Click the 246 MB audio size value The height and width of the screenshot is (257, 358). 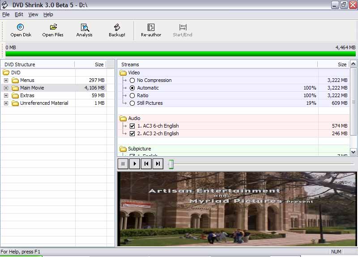tap(340, 133)
